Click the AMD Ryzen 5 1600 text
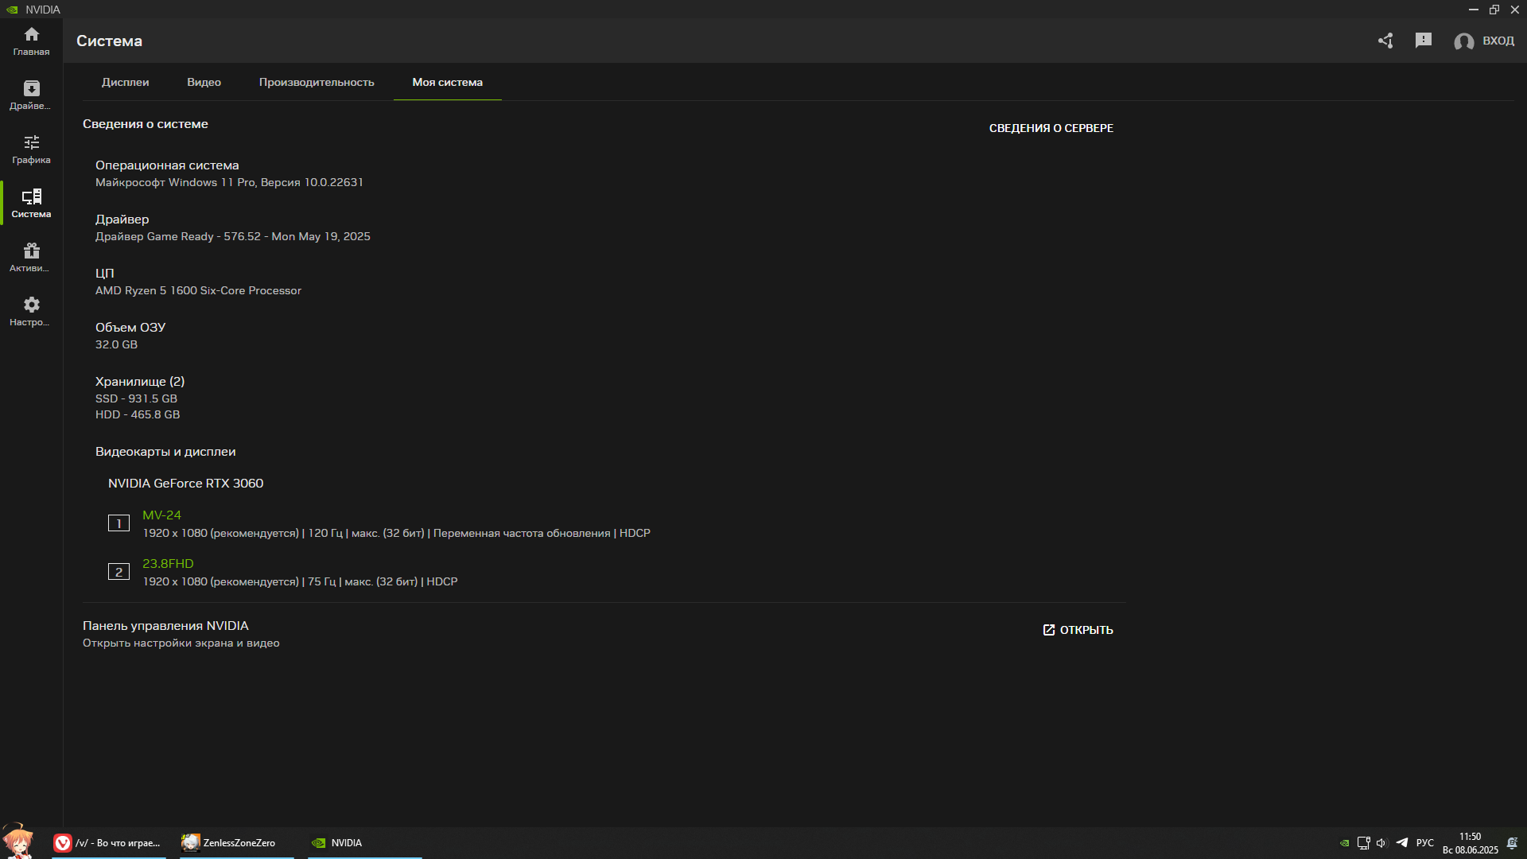 198,290
